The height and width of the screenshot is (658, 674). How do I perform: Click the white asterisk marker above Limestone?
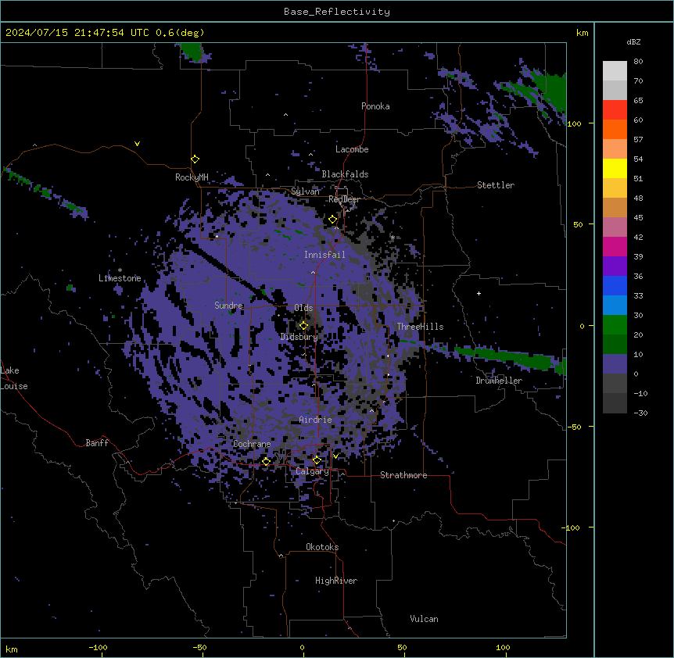(x=120, y=270)
